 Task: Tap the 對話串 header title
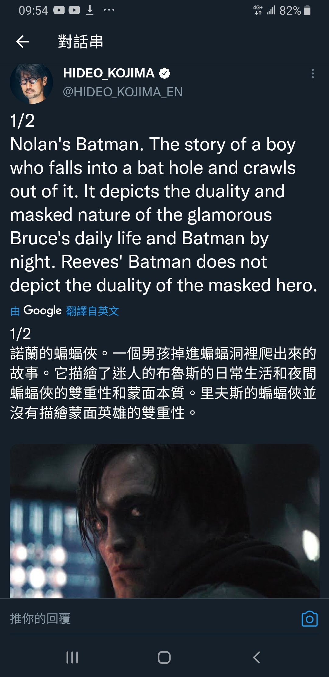click(x=81, y=42)
